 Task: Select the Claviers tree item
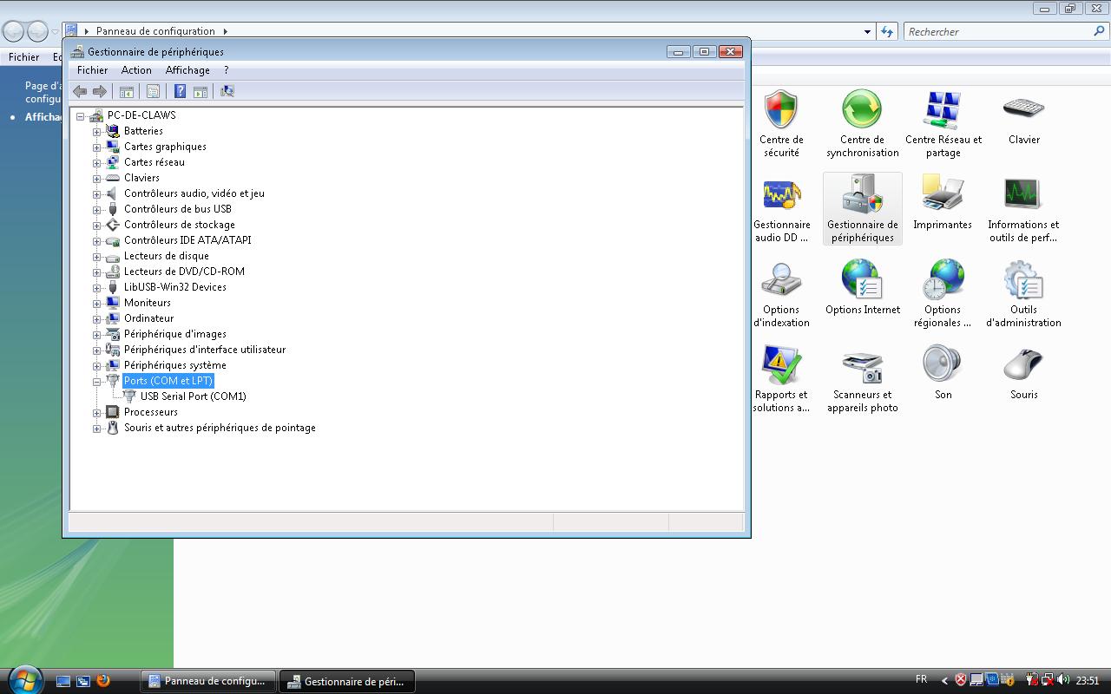141,178
